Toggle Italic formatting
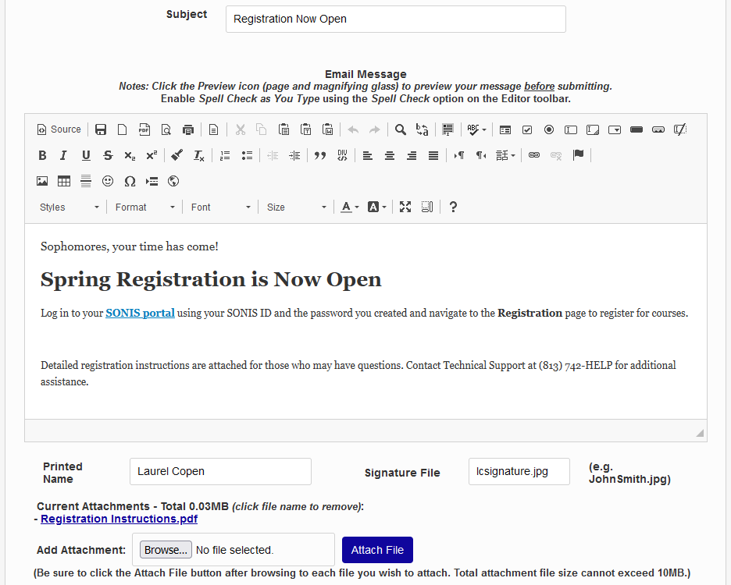Image resolution: width=731 pixels, height=585 pixels. [x=63, y=155]
